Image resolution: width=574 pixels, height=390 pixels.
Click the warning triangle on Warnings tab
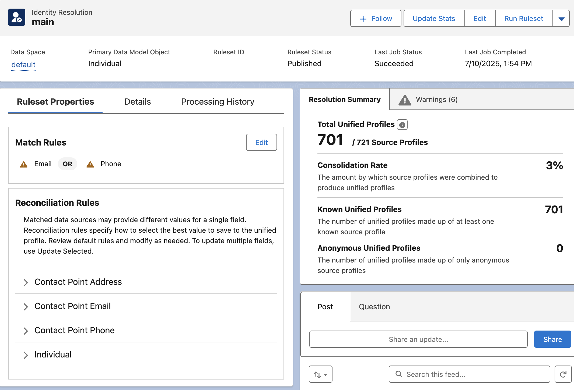click(x=405, y=99)
